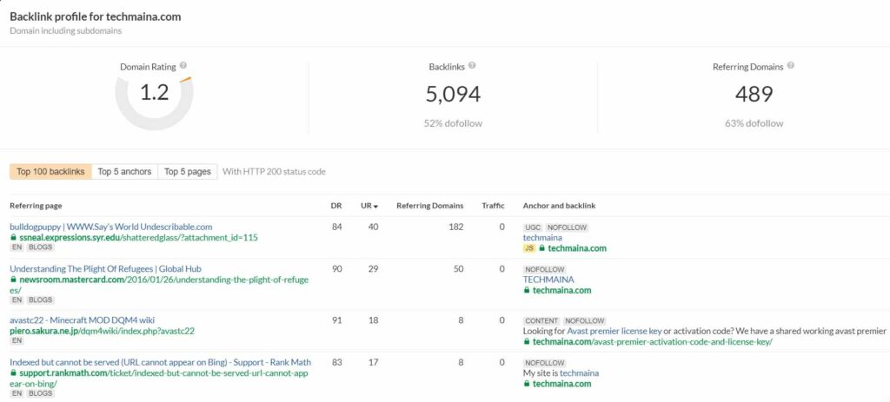Viewport: 890px width, 402px height.
Task: Click the Domain Rating gauge value 1.2
Action: click(x=155, y=91)
